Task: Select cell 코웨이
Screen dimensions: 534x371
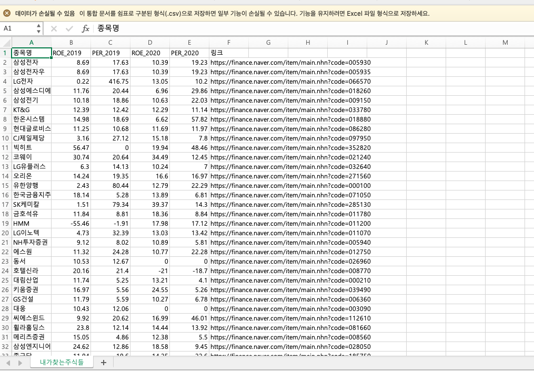Action: (32, 157)
